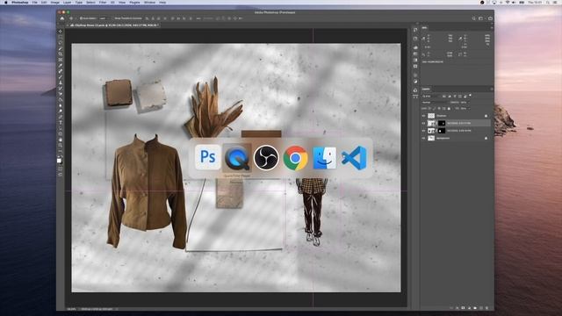Viewport: 562px width, 316px height.
Task: Toggle the lock all icon in Layers lock row
Action: point(449,109)
